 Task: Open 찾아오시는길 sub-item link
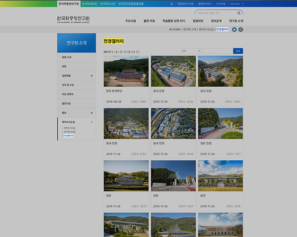point(69,128)
